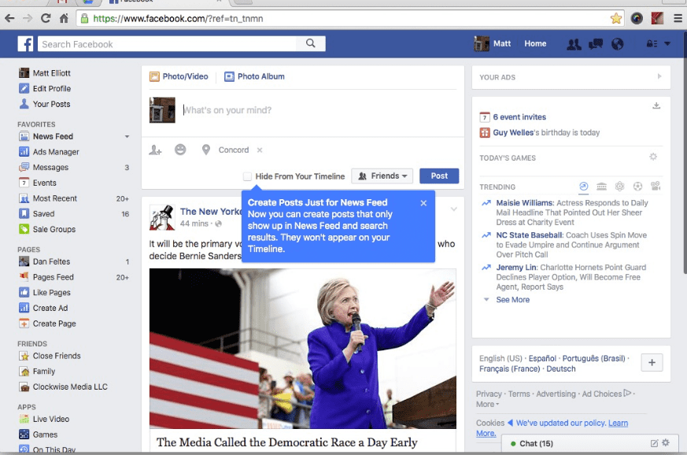Open the 6 event invites link
Image resolution: width=687 pixels, height=455 pixels.
(x=519, y=117)
